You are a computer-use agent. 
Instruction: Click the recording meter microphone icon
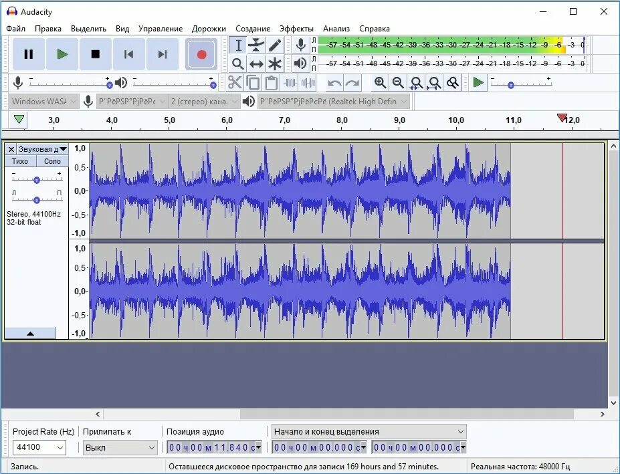[x=300, y=45]
